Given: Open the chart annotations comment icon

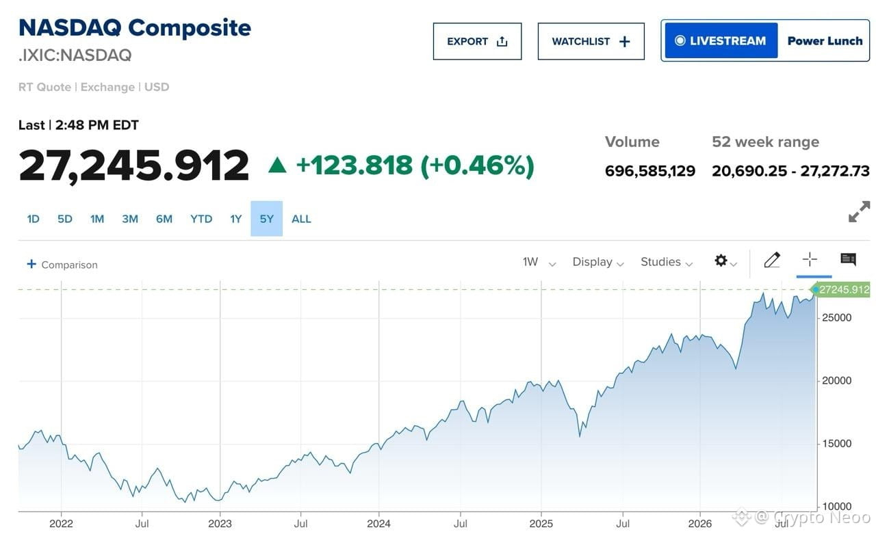Looking at the screenshot, I should click(848, 259).
